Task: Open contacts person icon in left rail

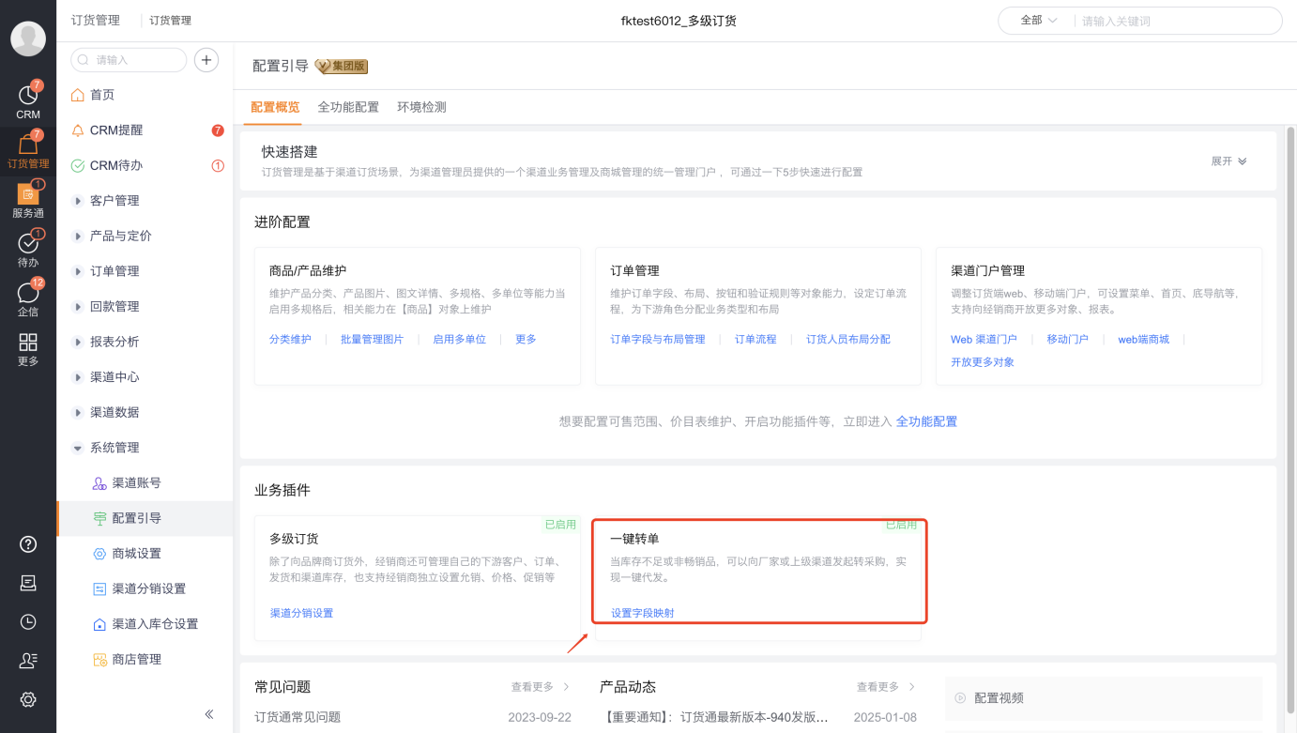Action: [x=28, y=661]
